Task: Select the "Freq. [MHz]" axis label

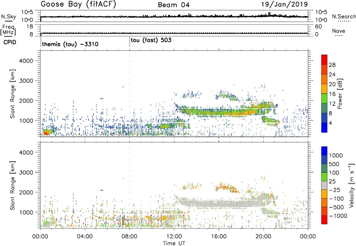Action: tap(8, 30)
